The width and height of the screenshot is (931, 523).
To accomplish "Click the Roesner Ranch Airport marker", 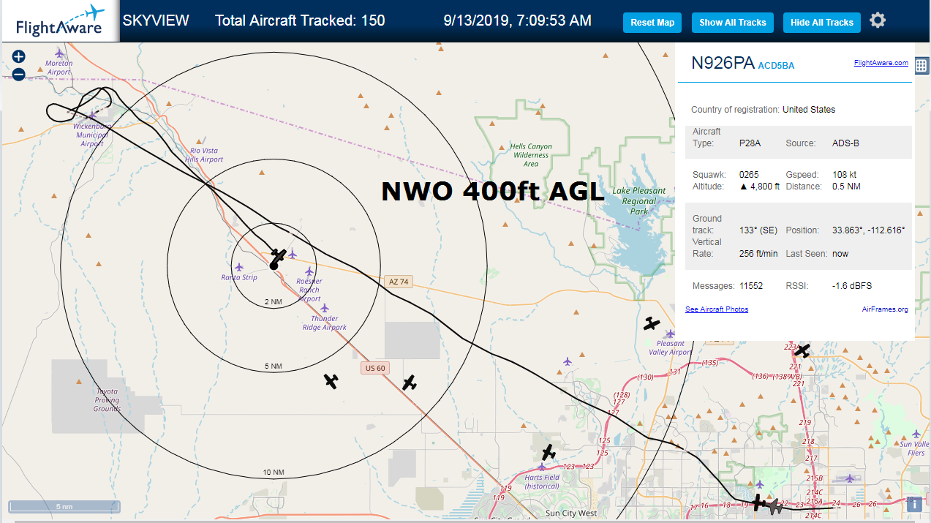I will pos(309,271).
